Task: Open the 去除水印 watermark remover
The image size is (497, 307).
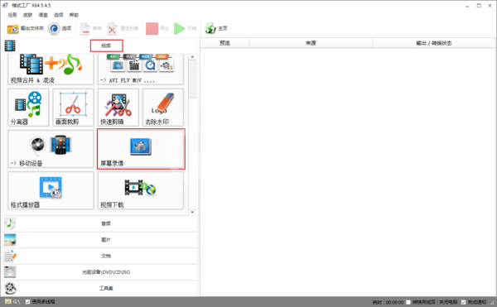Action: [163, 108]
